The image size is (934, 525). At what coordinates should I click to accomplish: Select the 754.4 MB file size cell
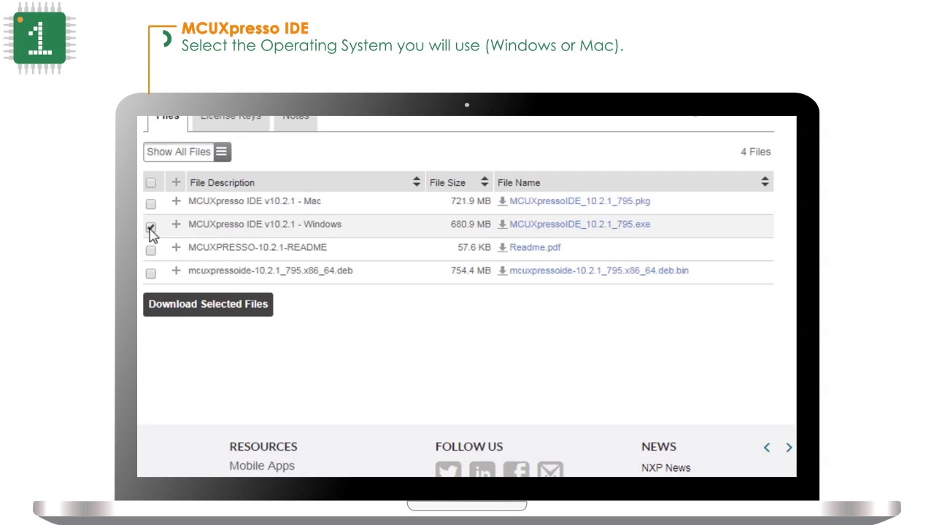tap(471, 271)
